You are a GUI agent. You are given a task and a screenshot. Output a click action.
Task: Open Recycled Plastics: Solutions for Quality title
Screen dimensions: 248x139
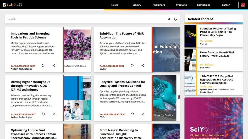coord(122,84)
